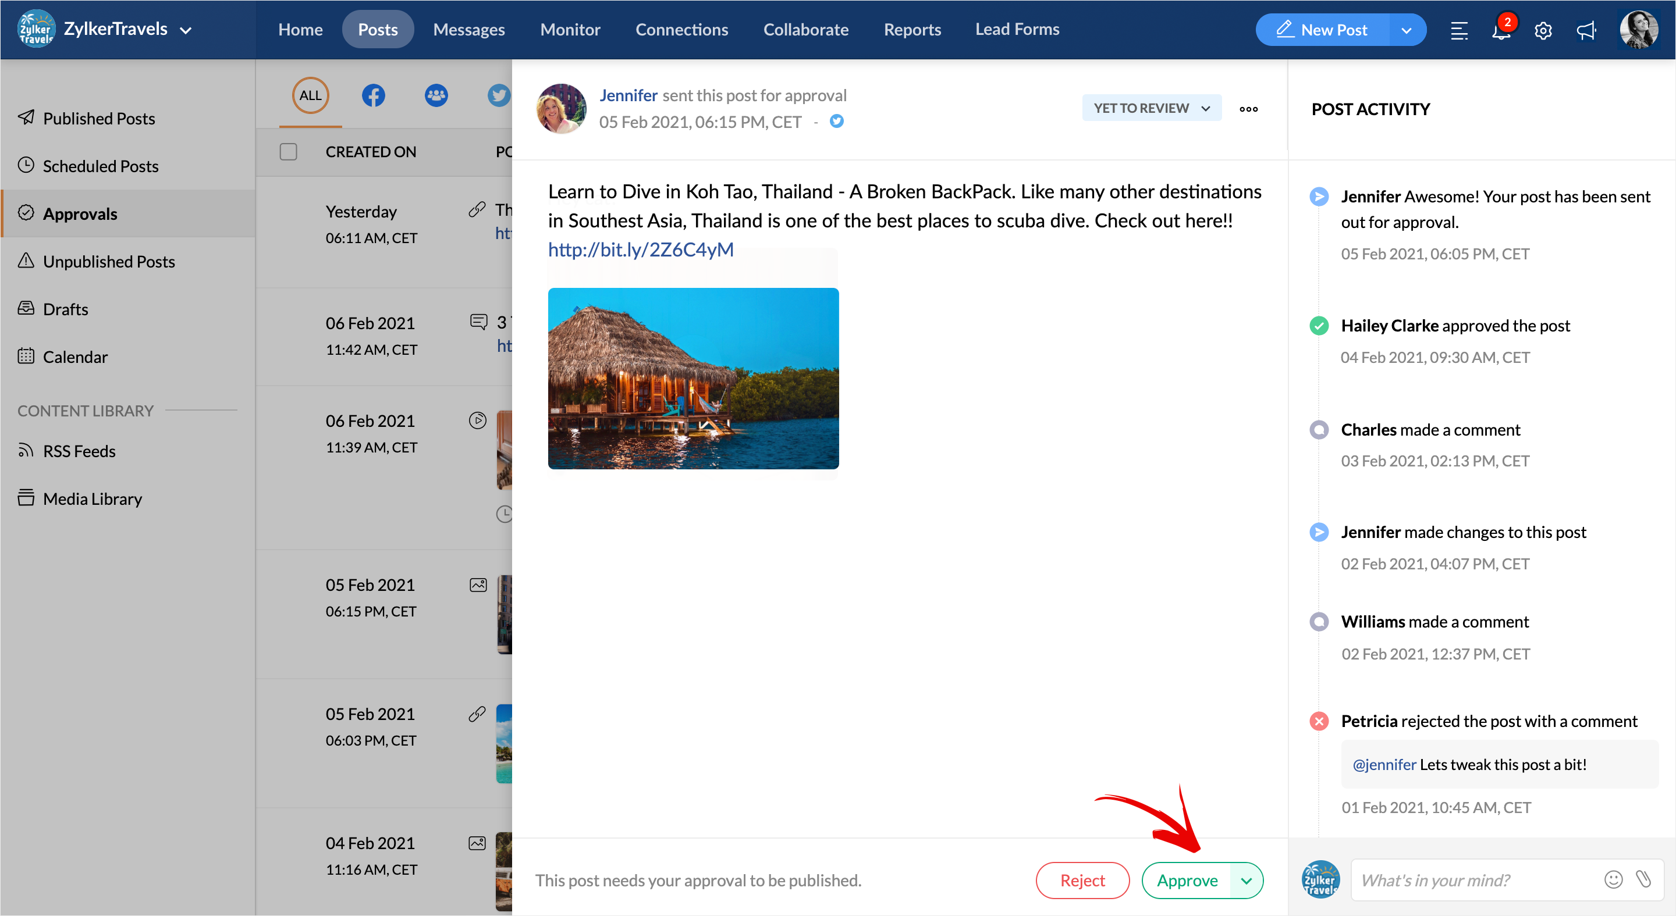
Task: Click the emoji smiley icon
Action: point(1613,879)
